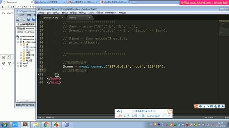
Task: Open the SQLyog 编辑 menu
Action: (x=29, y=15)
